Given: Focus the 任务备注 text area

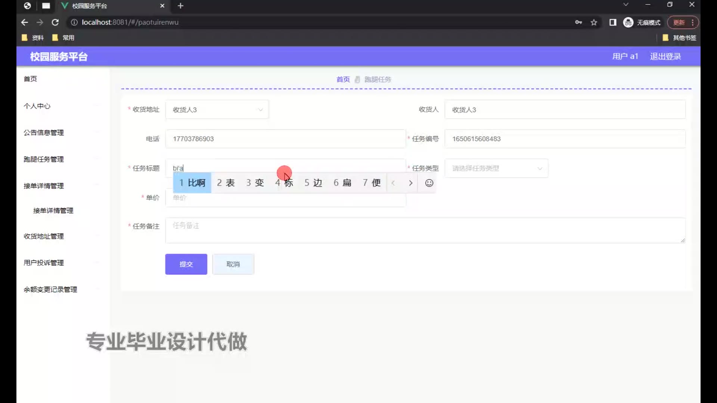Looking at the screenshot, I should (425, 230).
